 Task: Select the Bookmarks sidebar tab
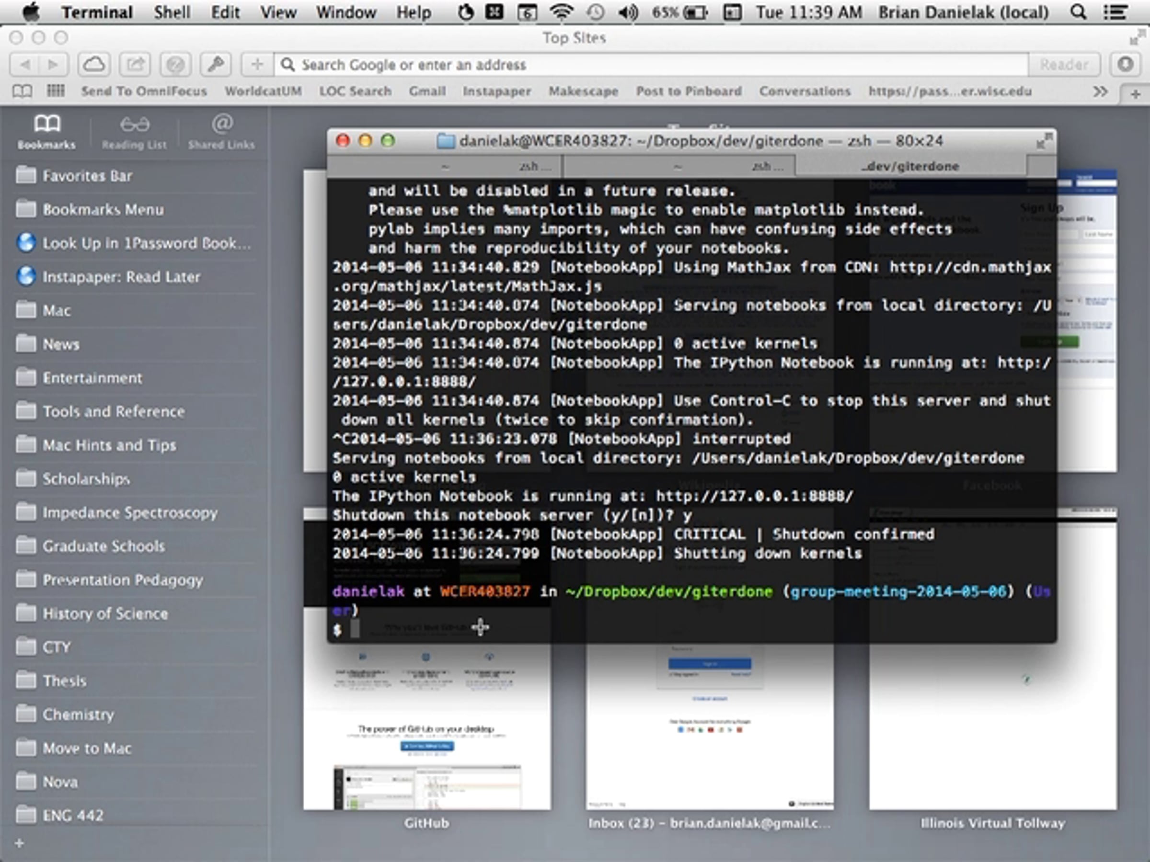point(47,133)
